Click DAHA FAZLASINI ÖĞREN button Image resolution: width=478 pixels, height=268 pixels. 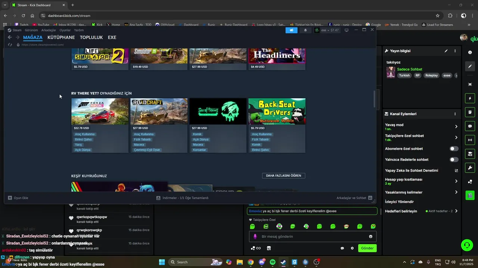point(283,176)
